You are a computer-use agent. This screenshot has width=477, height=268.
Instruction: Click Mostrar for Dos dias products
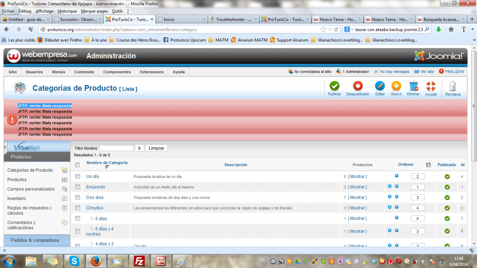357,197
